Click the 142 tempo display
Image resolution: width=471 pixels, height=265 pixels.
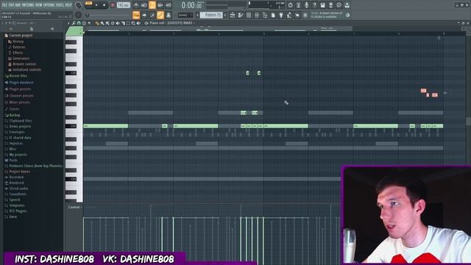124,5
